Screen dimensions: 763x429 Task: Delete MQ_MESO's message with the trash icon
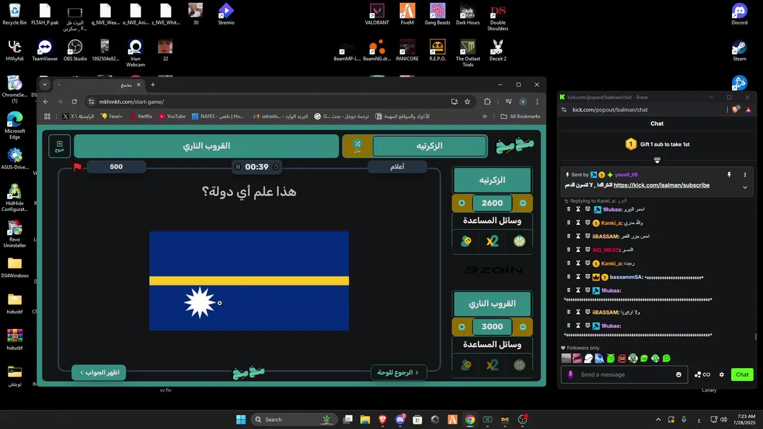569,250
